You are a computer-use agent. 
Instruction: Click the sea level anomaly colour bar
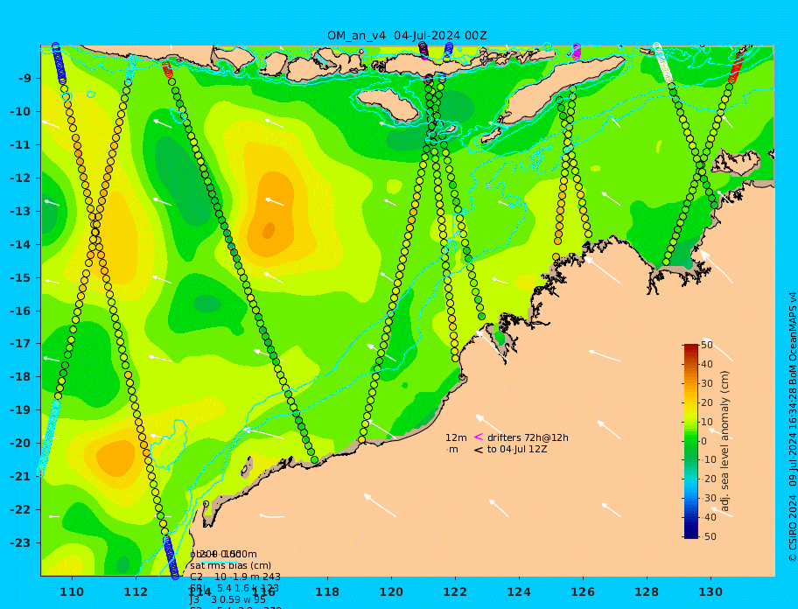pyautogui.click(x=690, y=441)
